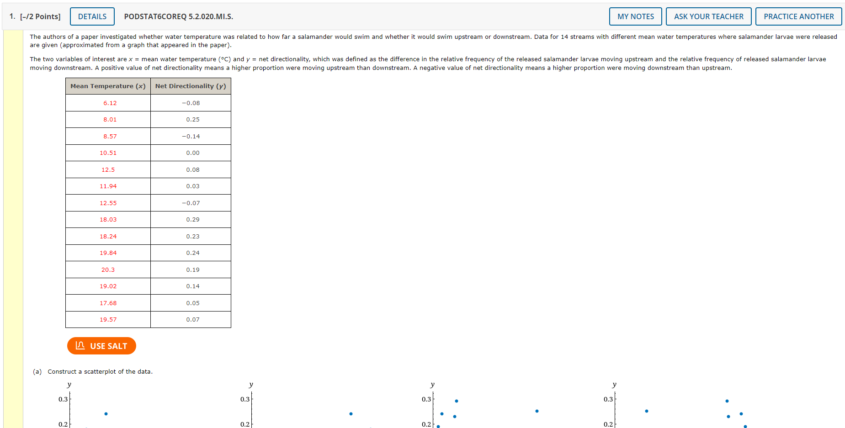Click the USE SALT button

pyautogui.click(x=101, y=346)
